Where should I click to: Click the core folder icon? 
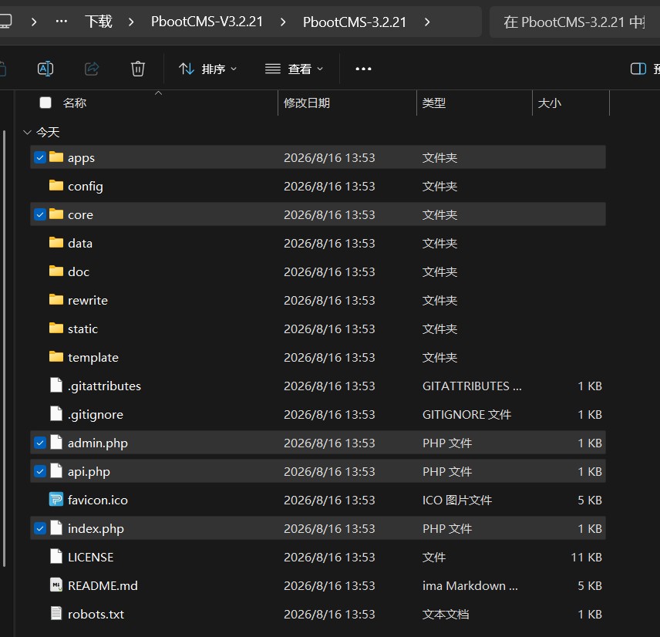[x=56, y=214]
